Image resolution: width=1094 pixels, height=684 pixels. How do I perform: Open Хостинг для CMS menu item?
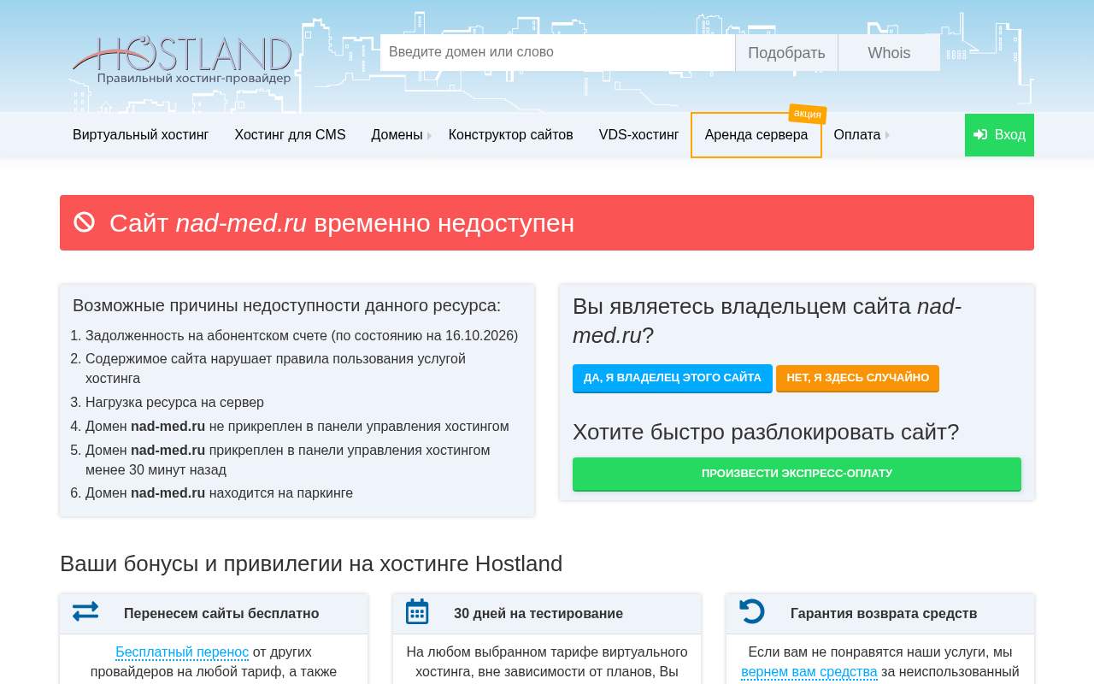click(290, 135)
